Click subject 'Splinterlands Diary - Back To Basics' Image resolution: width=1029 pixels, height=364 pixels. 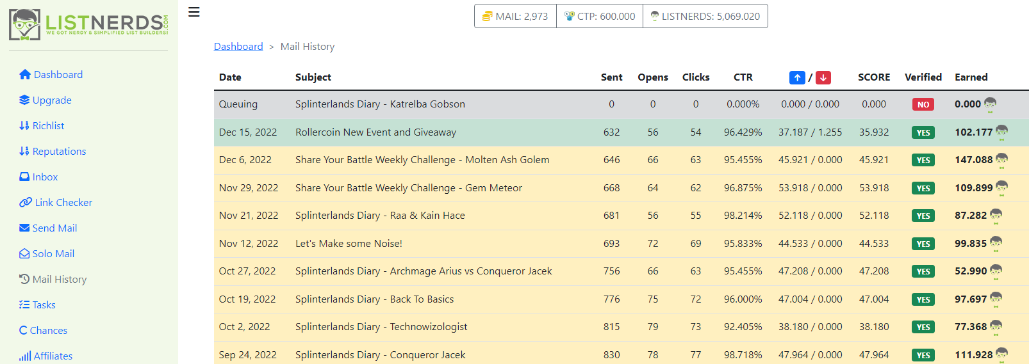coord(374,299)
